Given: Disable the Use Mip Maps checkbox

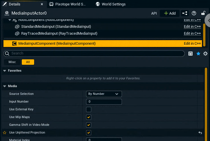Looking at the screenshot, I should tap(89, 117).
